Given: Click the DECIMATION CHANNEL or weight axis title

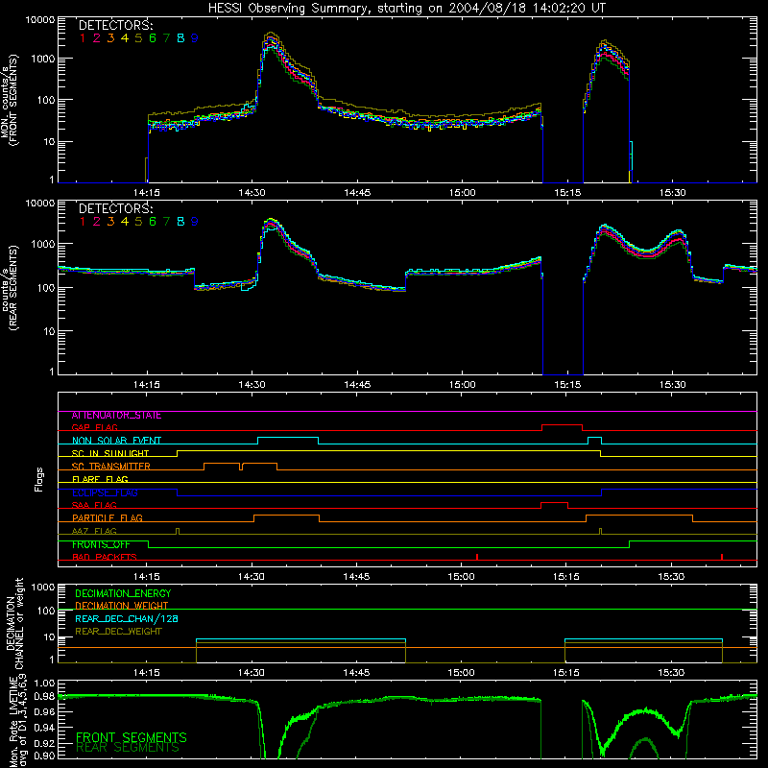Looking at the screenshot, I should (x=14, y=623).
